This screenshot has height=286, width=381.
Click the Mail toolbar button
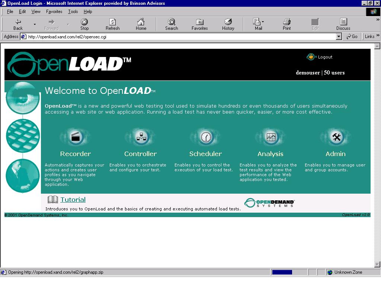(258, 24)
